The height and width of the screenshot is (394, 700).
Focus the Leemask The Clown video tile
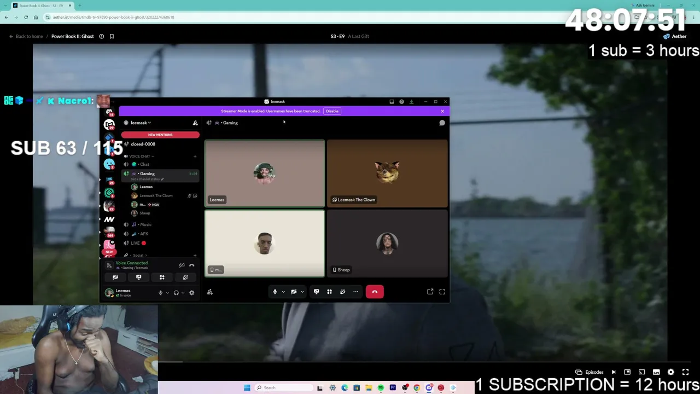pyautogui.click(x=387, y=173)
